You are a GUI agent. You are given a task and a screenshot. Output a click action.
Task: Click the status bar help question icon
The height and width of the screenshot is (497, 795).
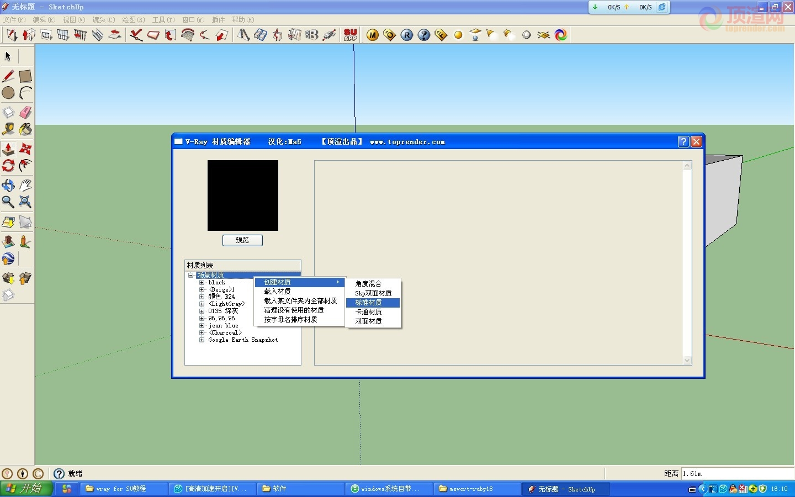[59, 474]
